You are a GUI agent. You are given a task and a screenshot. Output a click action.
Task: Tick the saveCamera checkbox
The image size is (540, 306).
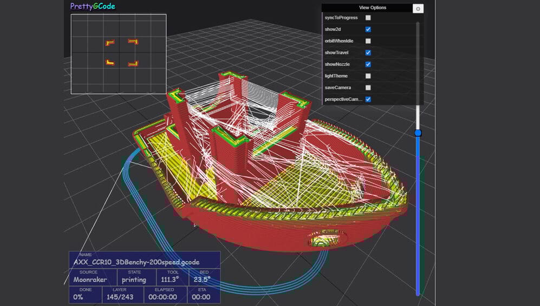pos(368,88)
